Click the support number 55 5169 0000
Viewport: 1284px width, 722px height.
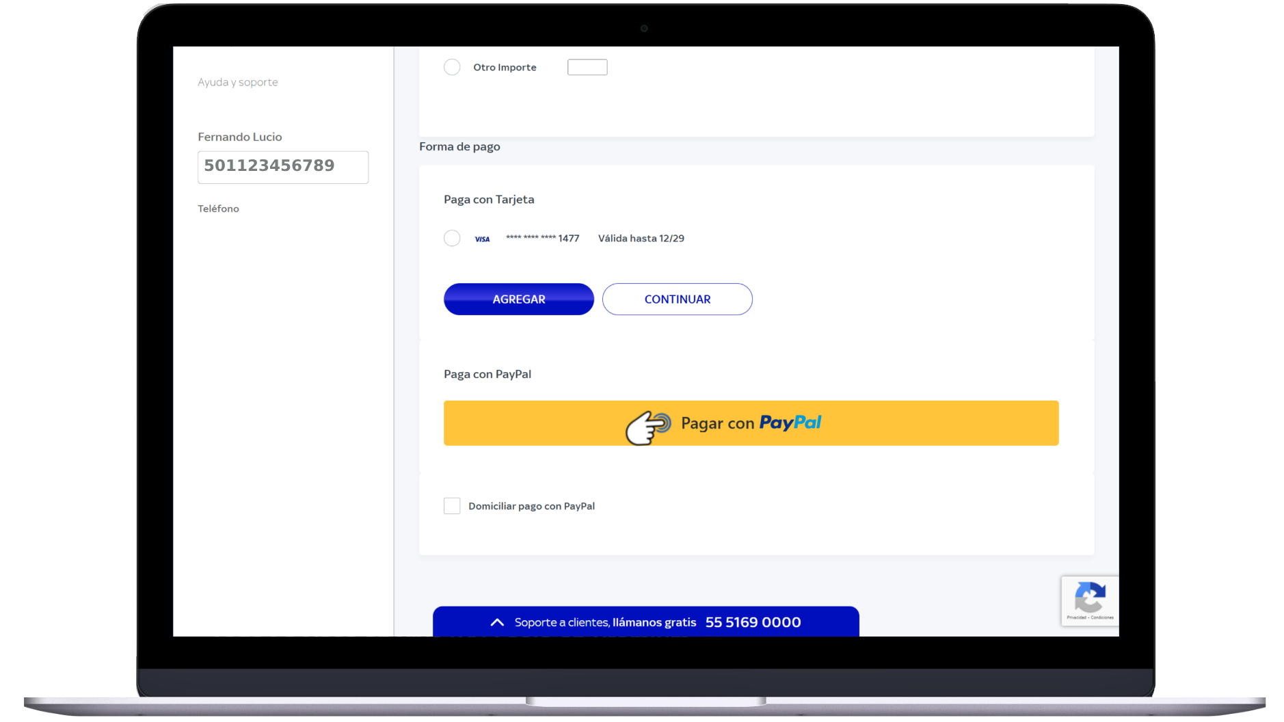pyautogui.click(x=753, y=622)
